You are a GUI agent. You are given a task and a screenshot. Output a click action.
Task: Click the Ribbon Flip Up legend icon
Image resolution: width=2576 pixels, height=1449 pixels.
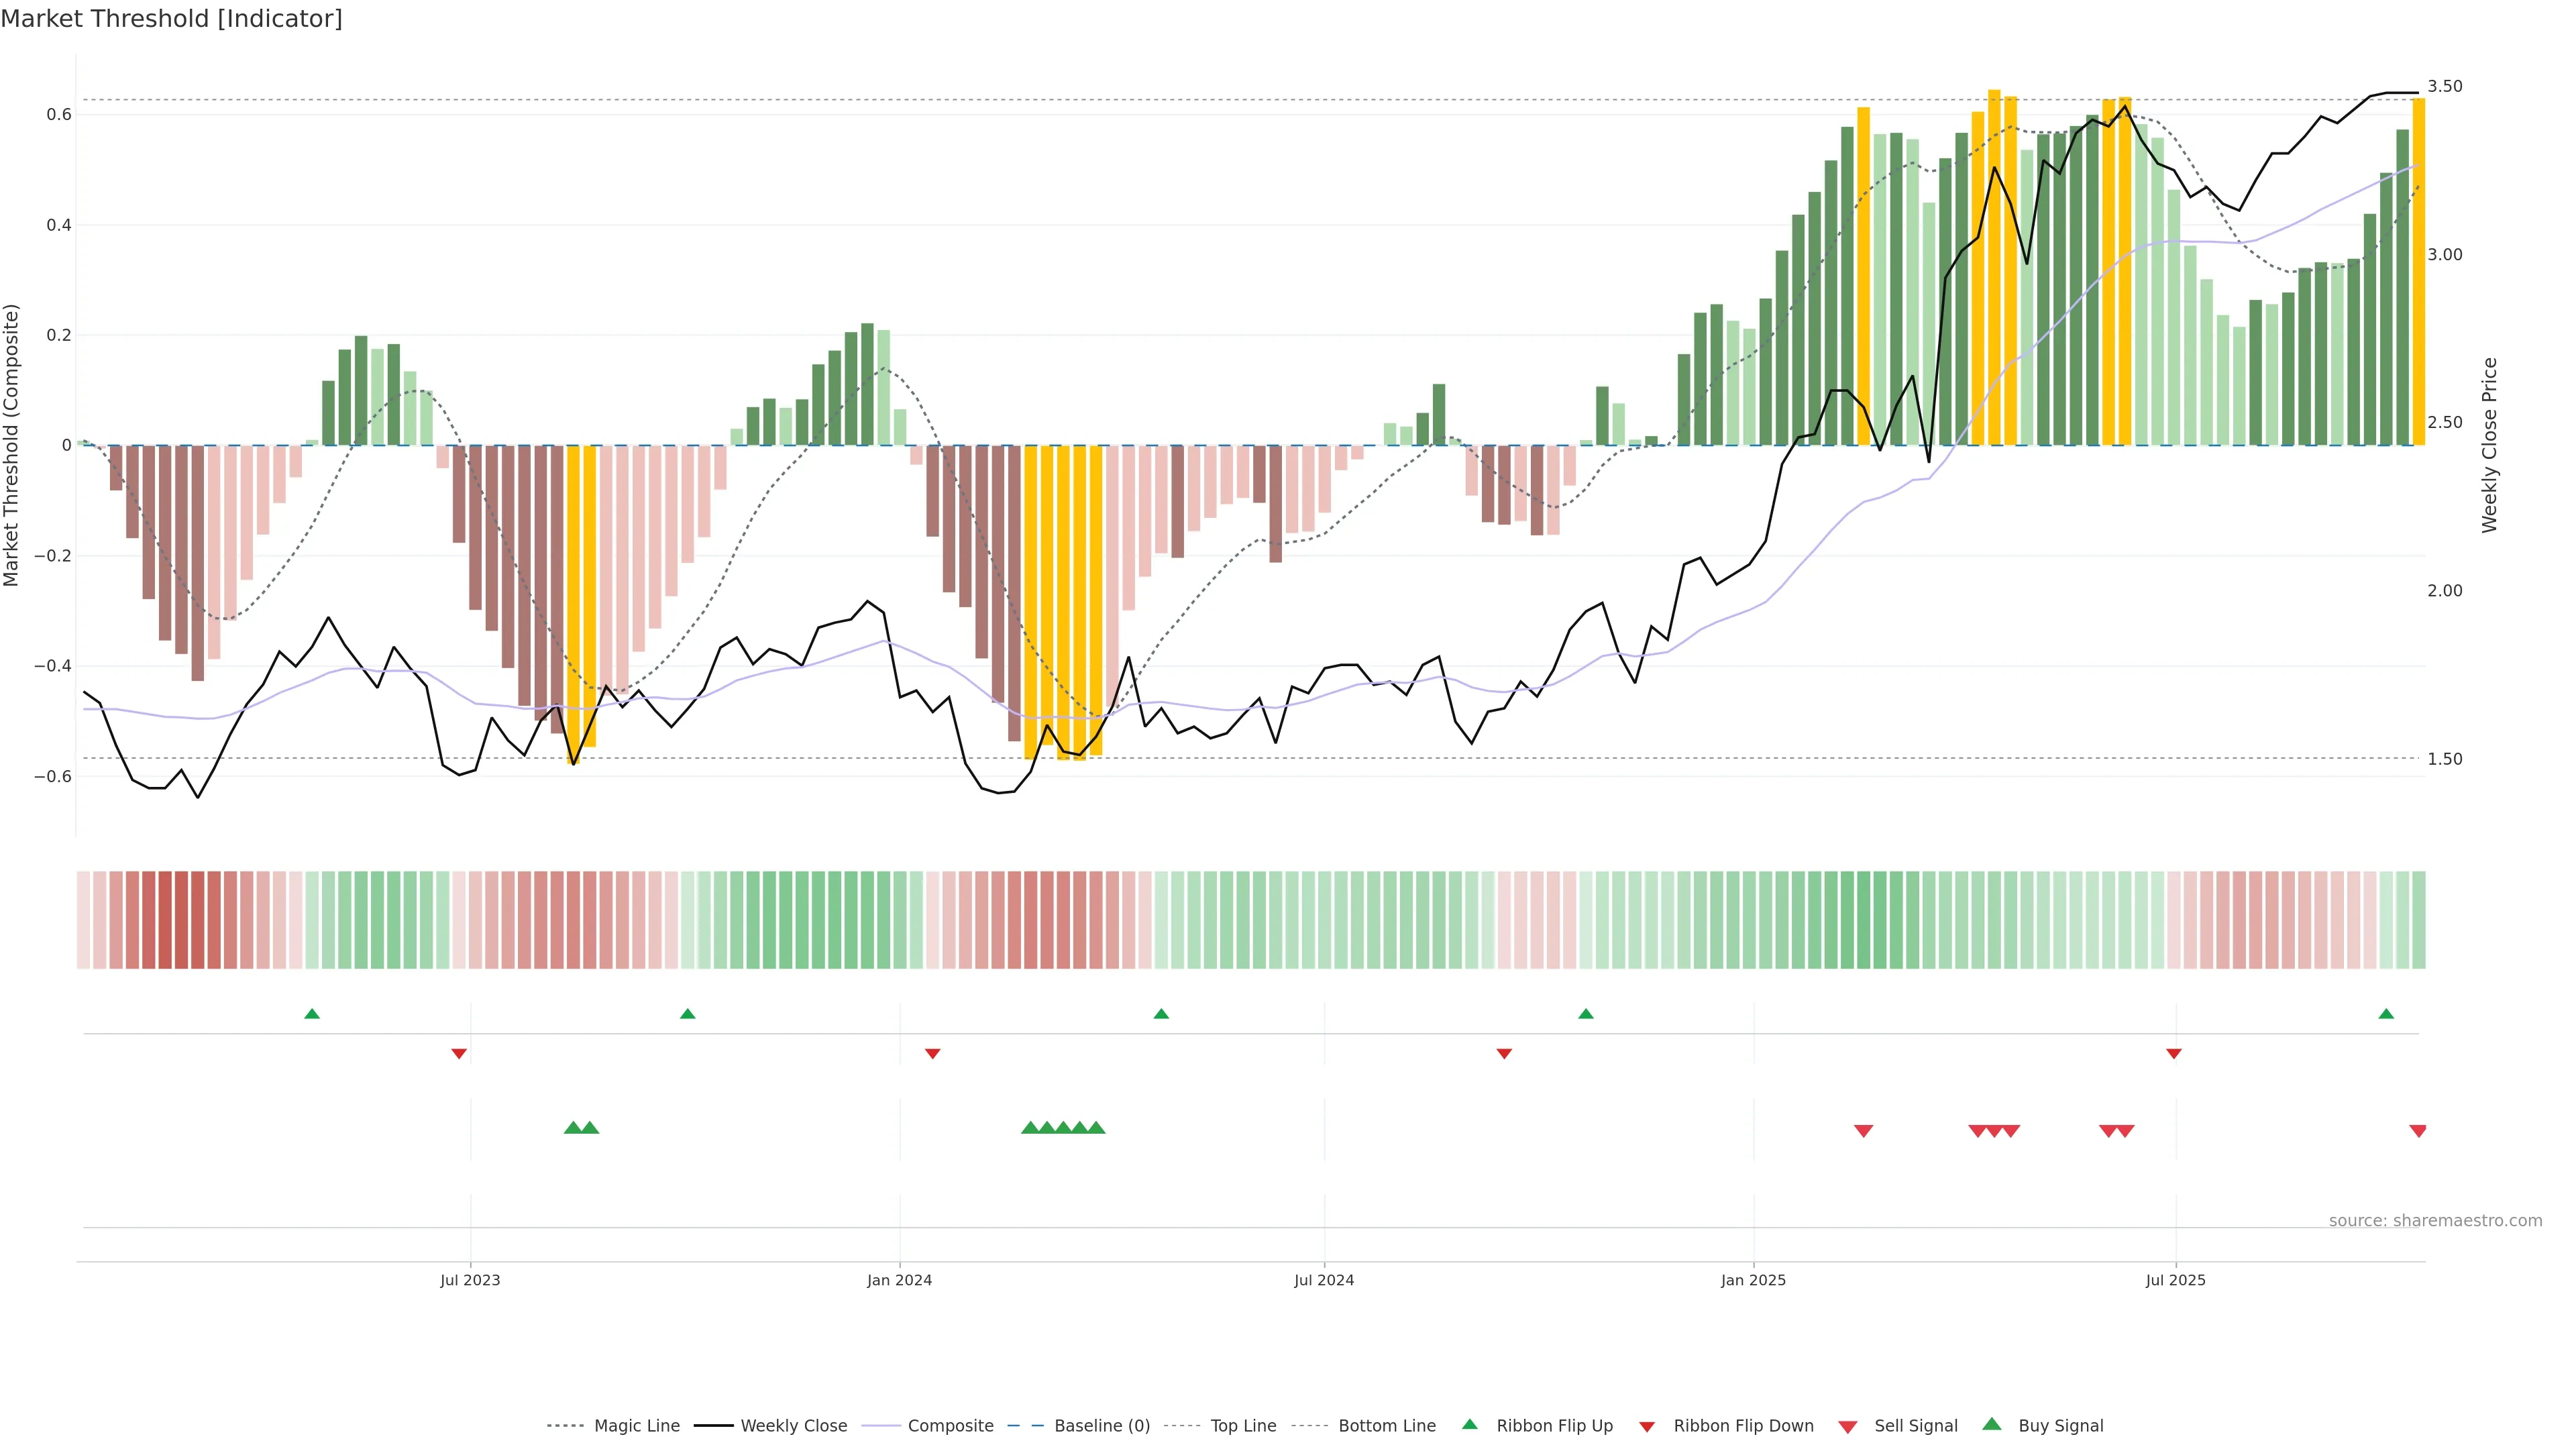coord(1469,1424)
